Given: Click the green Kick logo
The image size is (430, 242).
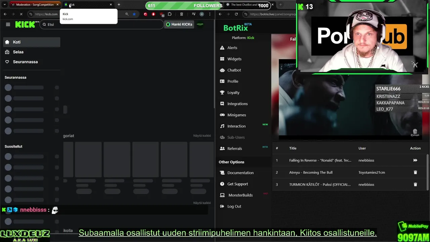Looking at the screenshot, I should point(25,24).
